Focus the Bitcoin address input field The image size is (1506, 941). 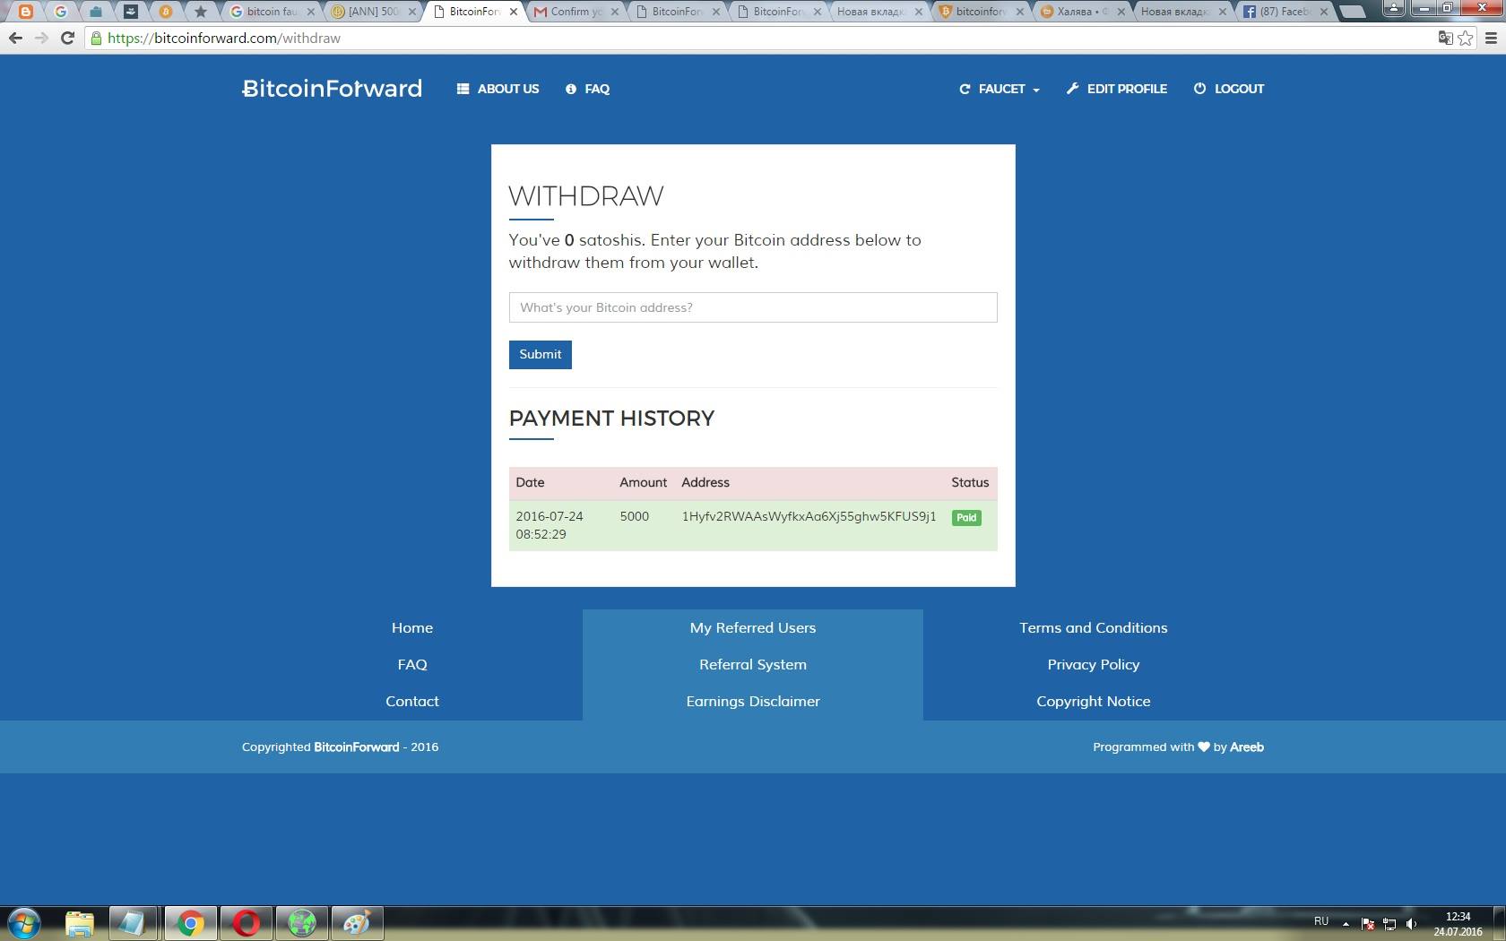click(752, 307)
